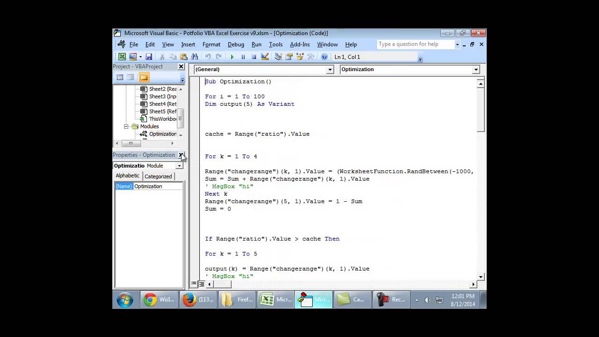Click the Reset stop icon
This screenshot has width=599, height=337.
pos(254,57)
